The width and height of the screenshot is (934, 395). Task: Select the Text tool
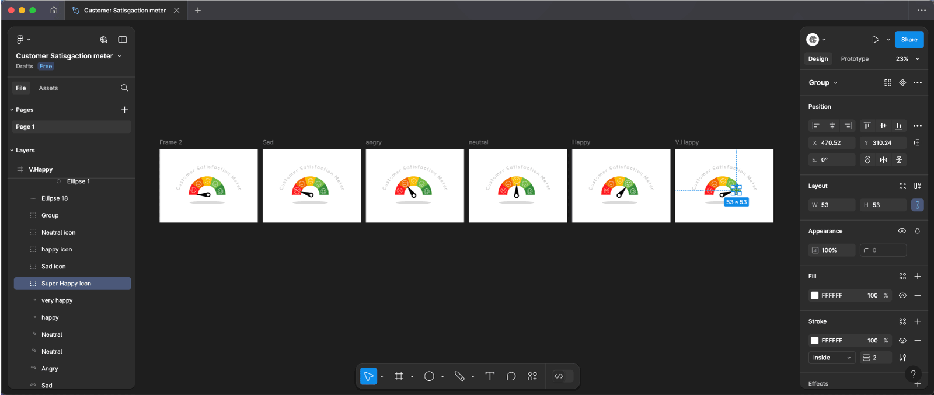click(x=490, y=376)
